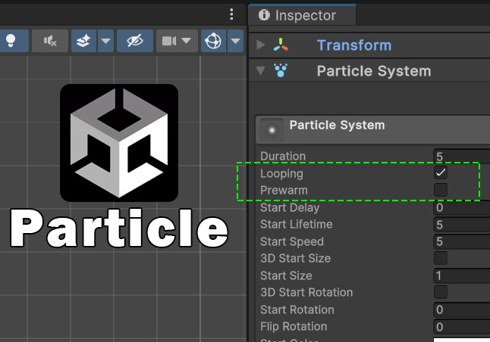The height and width of the screenshot is (342, 490).
Task: Open the effects dropdown arrow
Action: pos(105,41)
